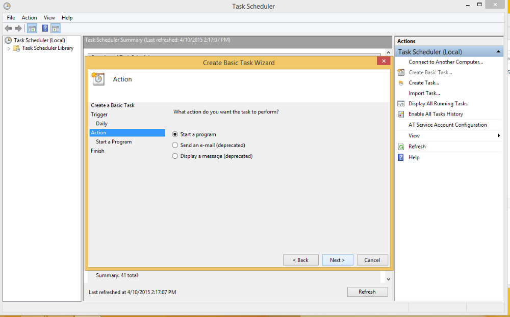Select Trigger step in wizard sidebar
Viewport: 510px width, 317px height.
(x=99, y=114)
